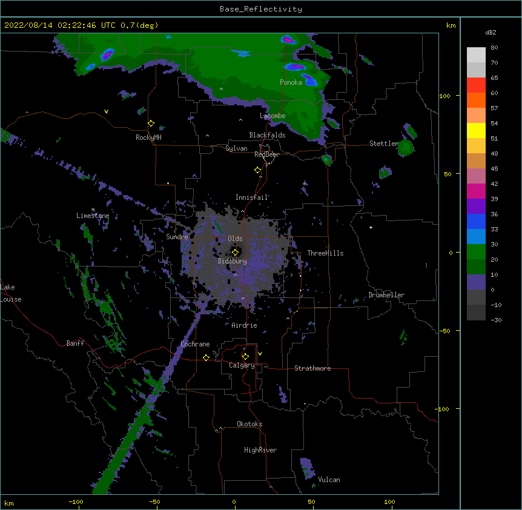Click the Vulcan label
The width and height of the screenshot is (522, 510).
point(329,480)
